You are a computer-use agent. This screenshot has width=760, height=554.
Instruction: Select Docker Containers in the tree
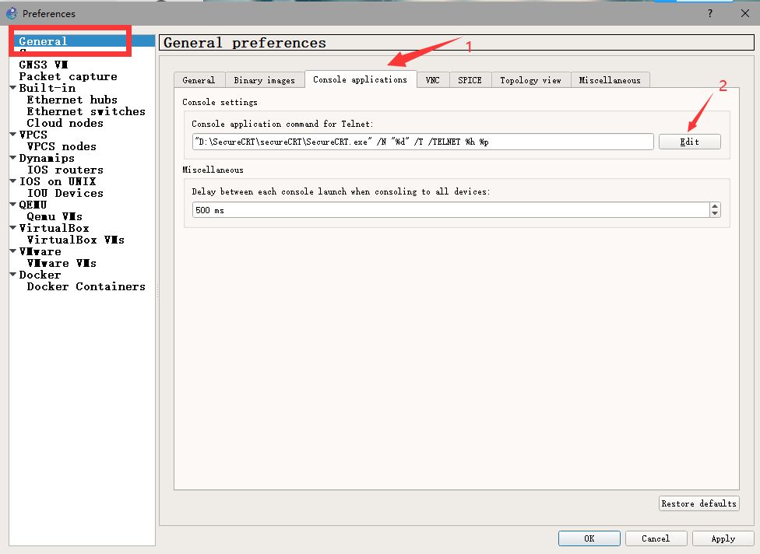[86, 286]
